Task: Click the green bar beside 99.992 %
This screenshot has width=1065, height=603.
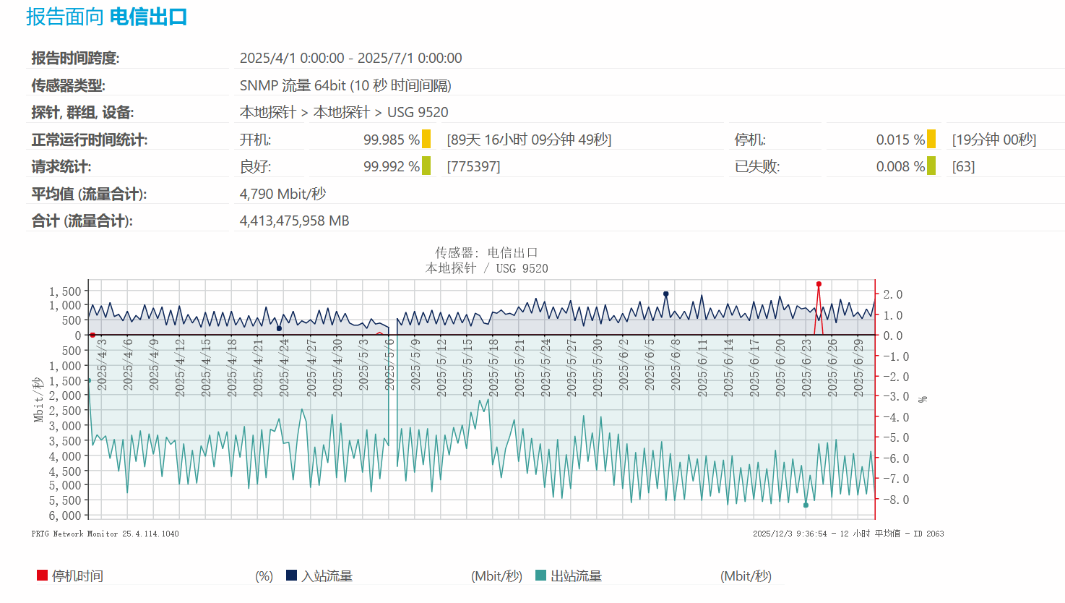Action: click(x=426, y=166)
